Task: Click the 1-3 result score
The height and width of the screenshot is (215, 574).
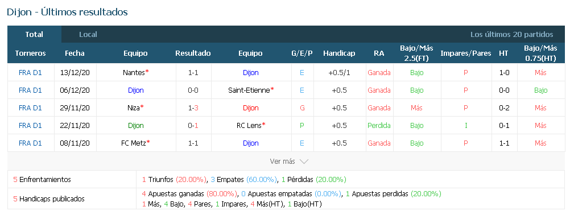Action: point(193,108)
